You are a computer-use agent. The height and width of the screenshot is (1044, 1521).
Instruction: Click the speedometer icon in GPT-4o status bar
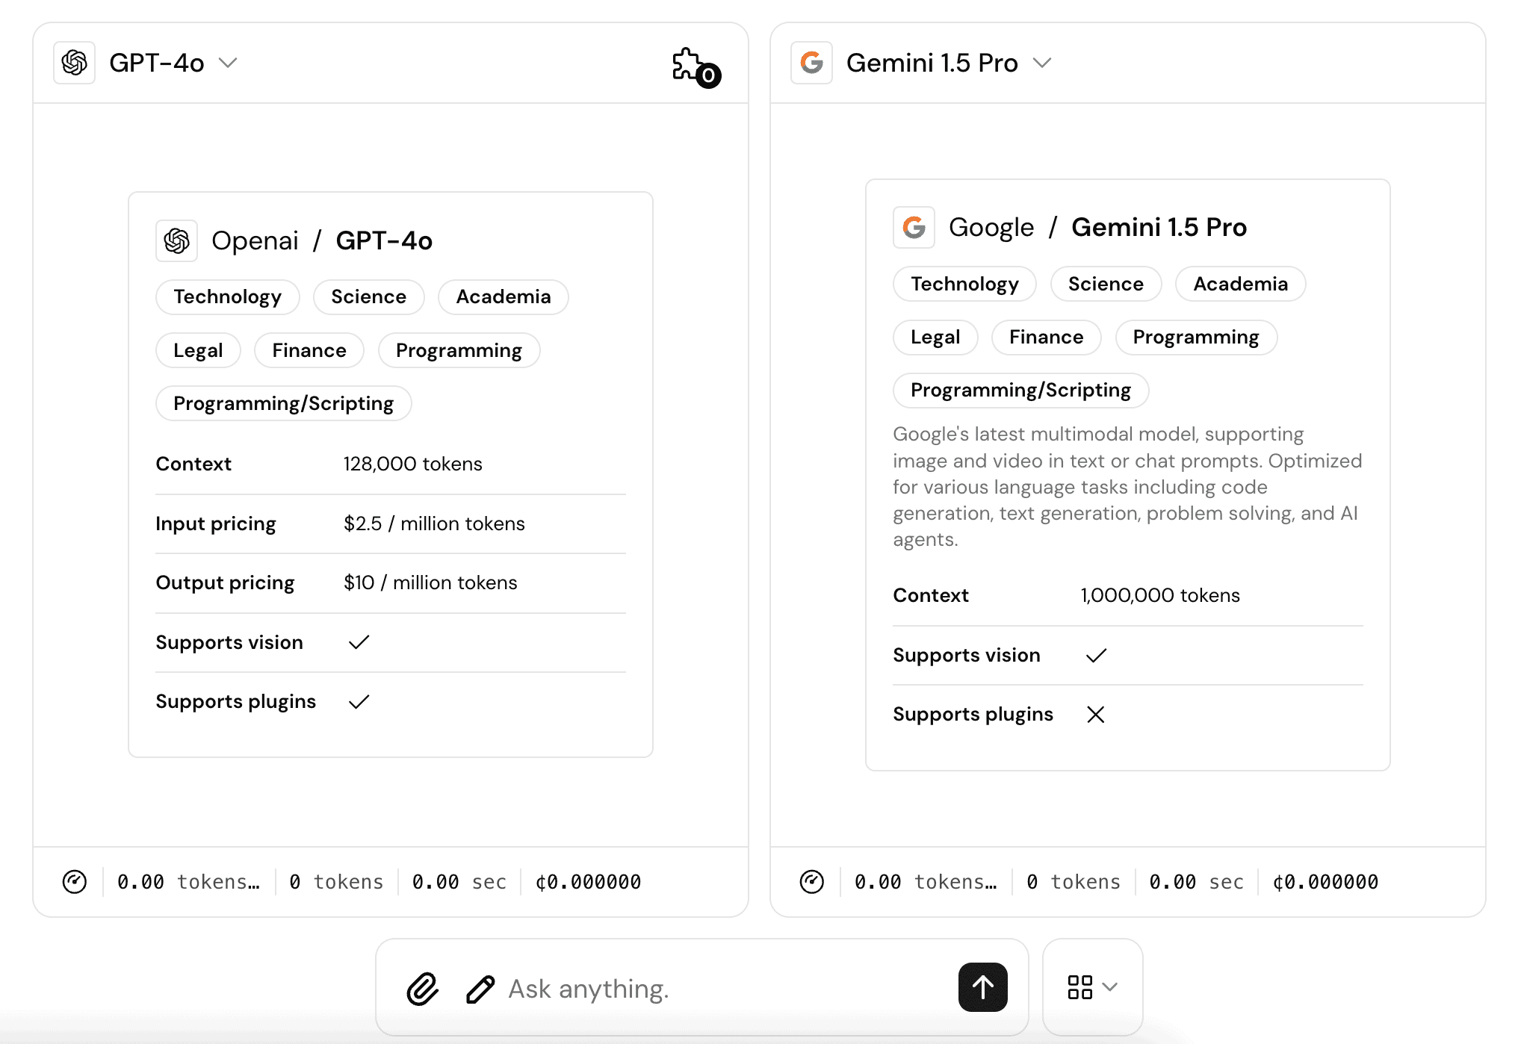point(75,882)
